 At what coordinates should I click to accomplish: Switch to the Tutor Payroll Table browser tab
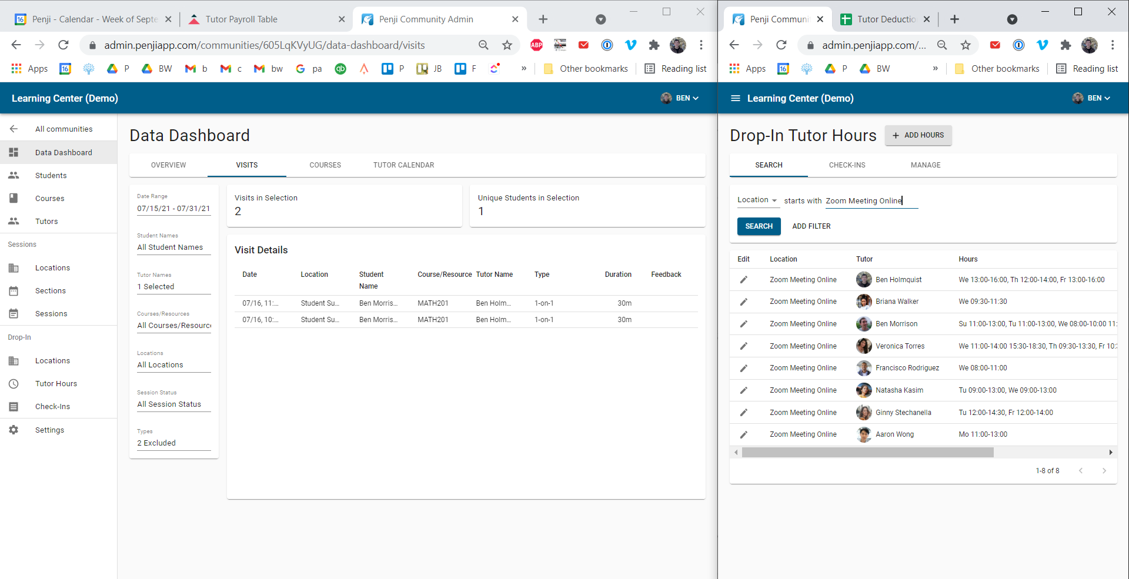pyautogui.click(x=266, y=19)
